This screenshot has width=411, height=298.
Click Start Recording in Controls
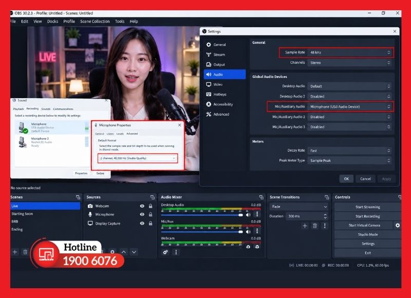[368, 216]
